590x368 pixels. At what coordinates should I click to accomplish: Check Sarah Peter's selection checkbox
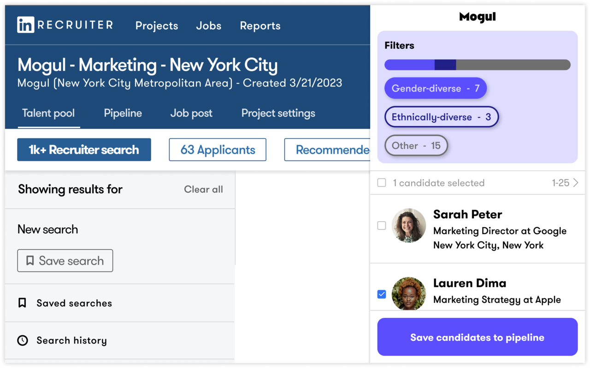click(x=382, y=225)
